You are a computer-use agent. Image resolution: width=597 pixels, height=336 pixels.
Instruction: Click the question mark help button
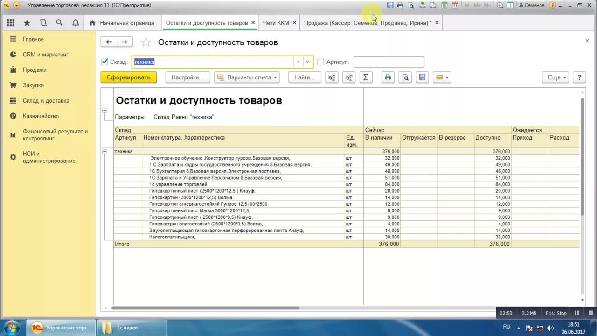pos(579,77)
